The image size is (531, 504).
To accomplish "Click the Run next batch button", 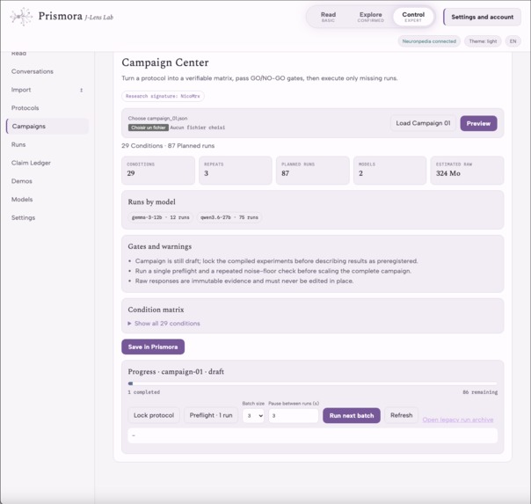I will click(x=352, y=415).
